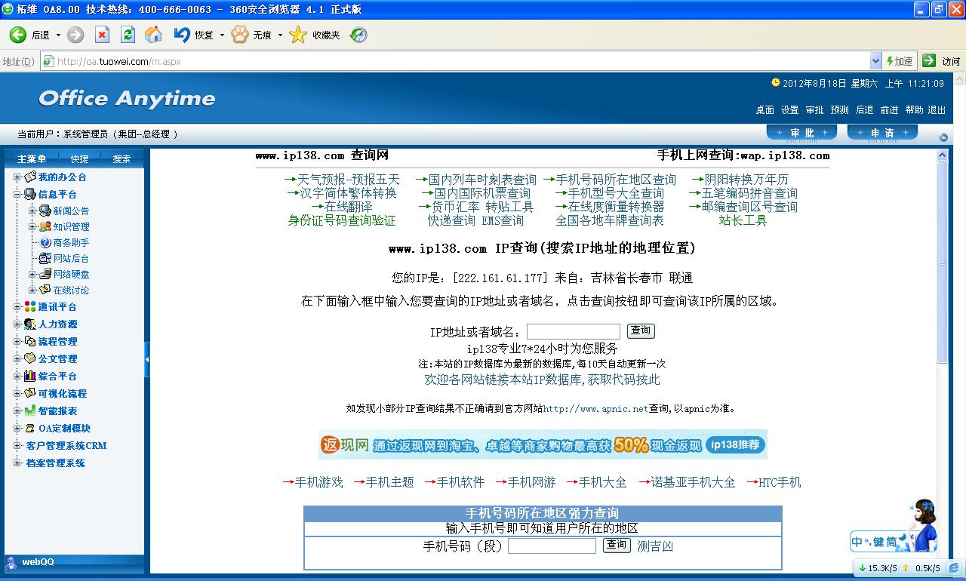Open 设置 in the top navigation

click(789, 109)
